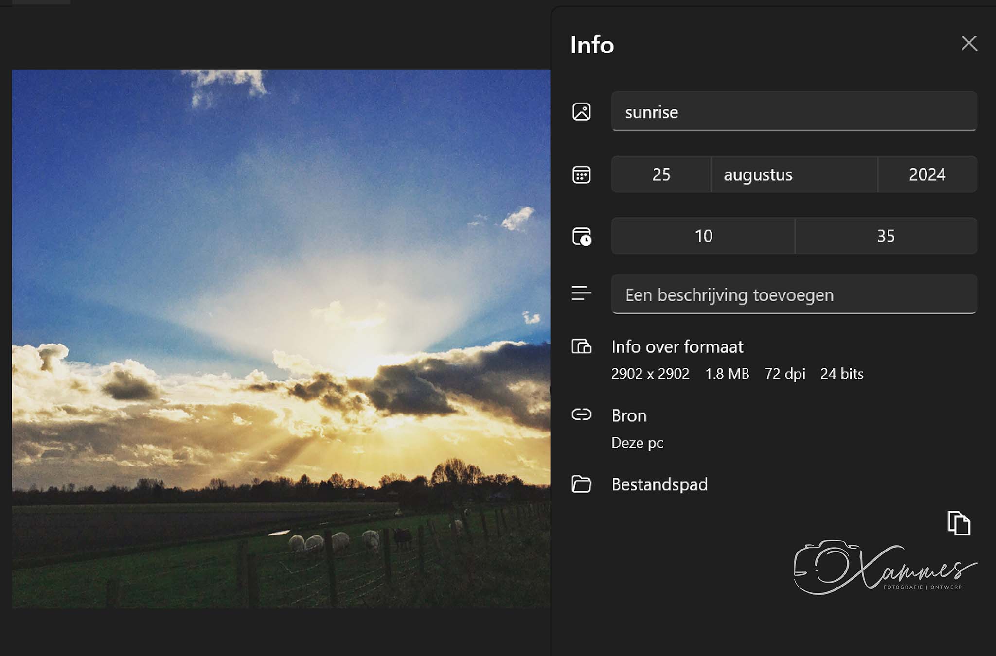The width and height of the screenshot is (996, 656).
Task: Select the chain link icon beside Bron
Action: point(582,415)
